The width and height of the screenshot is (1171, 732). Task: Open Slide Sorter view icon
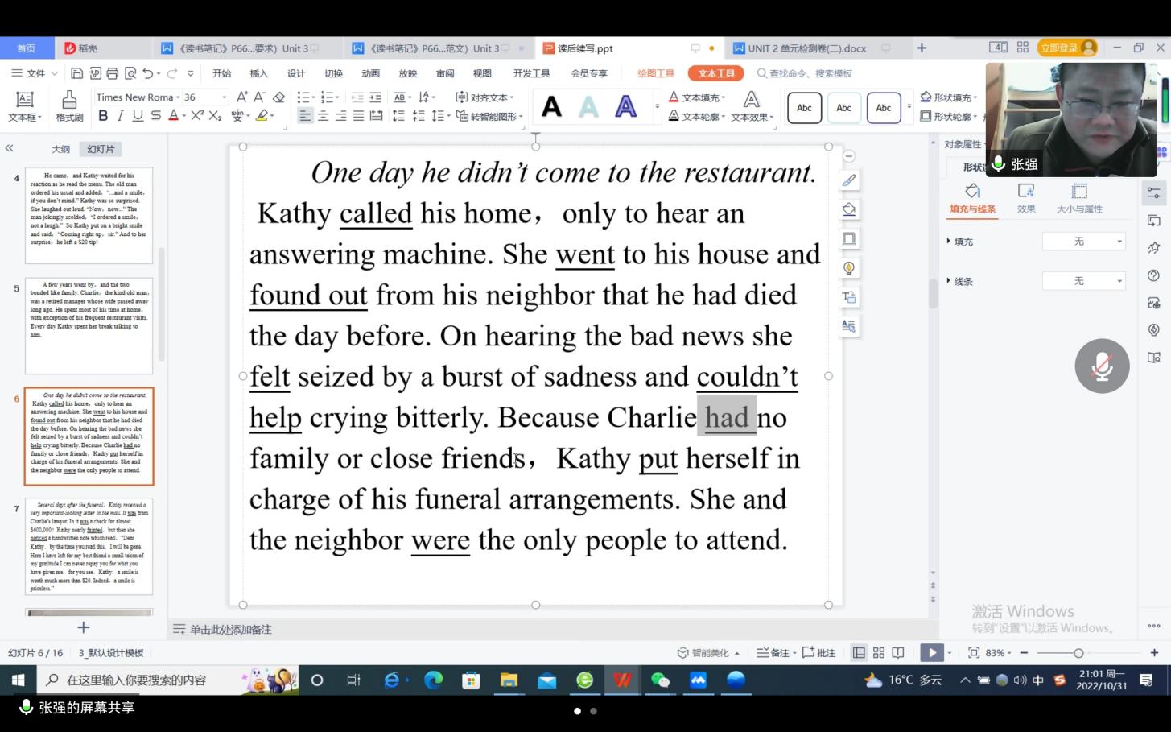pyautogui.click(x=879, y=652)
